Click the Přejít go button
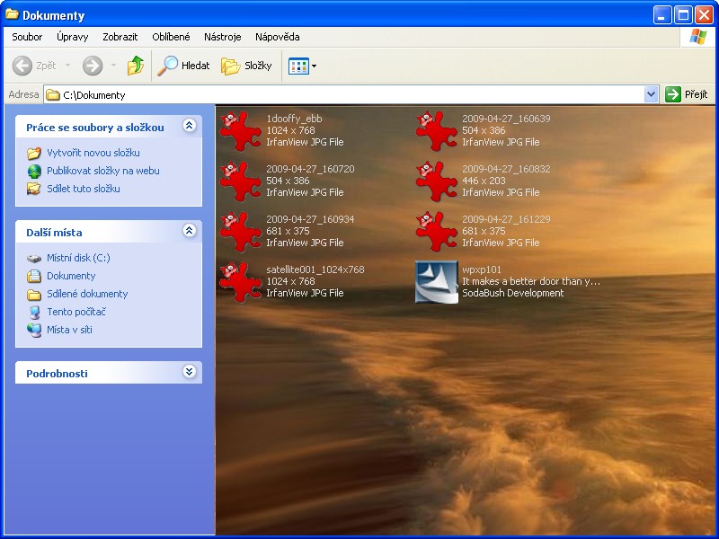The width and height of the screenshot is (719, 539). coord(688,94)
